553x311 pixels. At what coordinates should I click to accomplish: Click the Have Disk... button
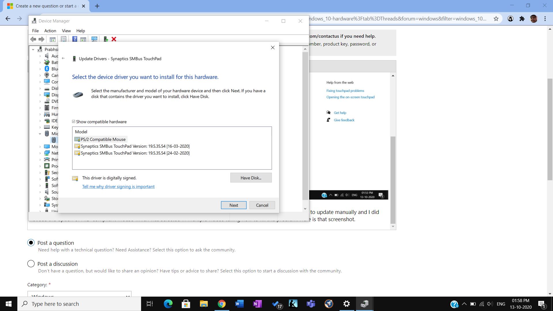point(251,178)
